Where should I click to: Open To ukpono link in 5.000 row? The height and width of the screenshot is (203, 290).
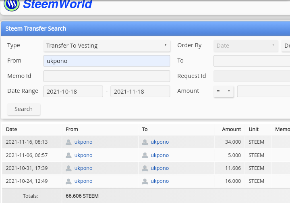160,155
